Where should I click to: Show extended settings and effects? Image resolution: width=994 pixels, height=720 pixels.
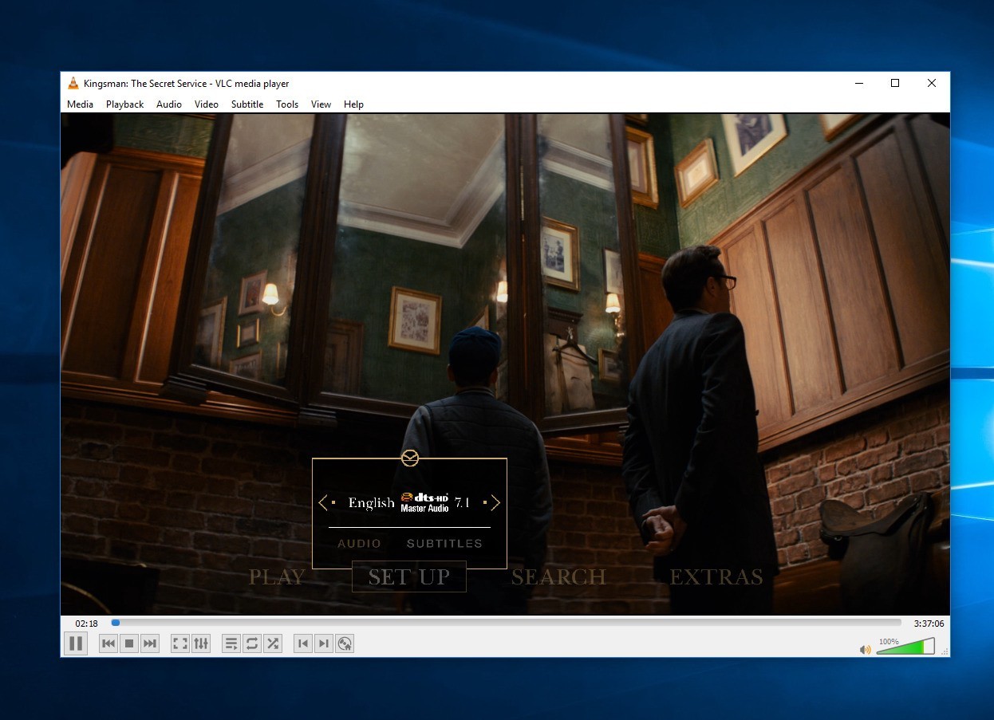pyautogui.click(x=201, y=643)
